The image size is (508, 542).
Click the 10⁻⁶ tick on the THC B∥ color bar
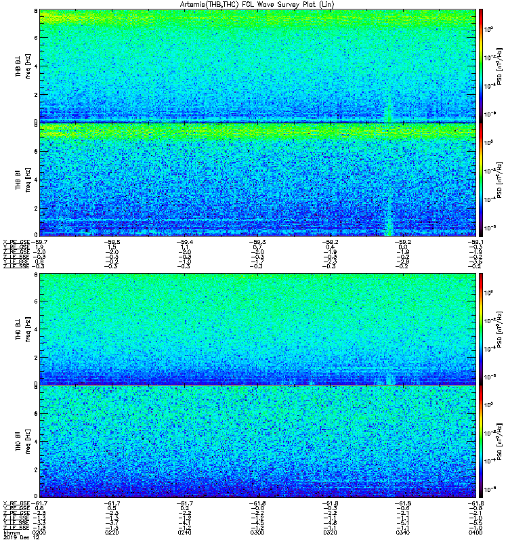[489, 488]
